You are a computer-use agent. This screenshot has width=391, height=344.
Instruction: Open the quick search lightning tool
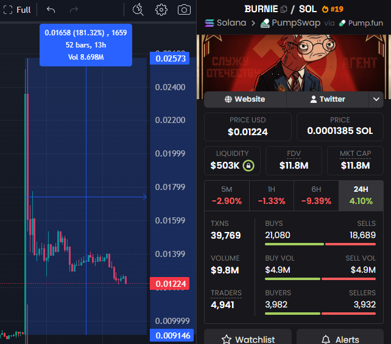point(138,10)
